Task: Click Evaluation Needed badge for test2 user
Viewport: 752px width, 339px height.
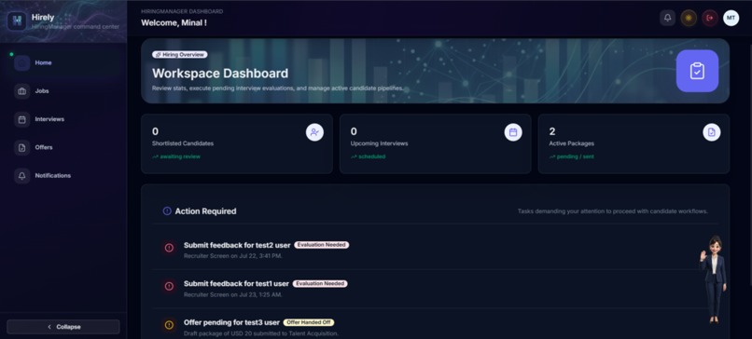Action: (x=321, y=245)
